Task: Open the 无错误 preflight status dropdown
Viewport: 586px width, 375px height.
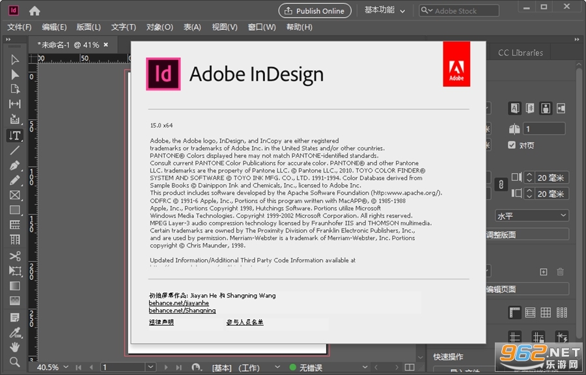Action: click(x=365, y=368)
